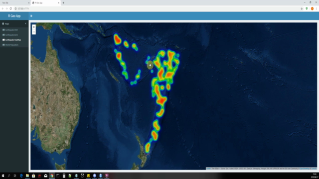Open the CartoDB attribution link
This screenshot has width=319, height=179.
(314, 169)
